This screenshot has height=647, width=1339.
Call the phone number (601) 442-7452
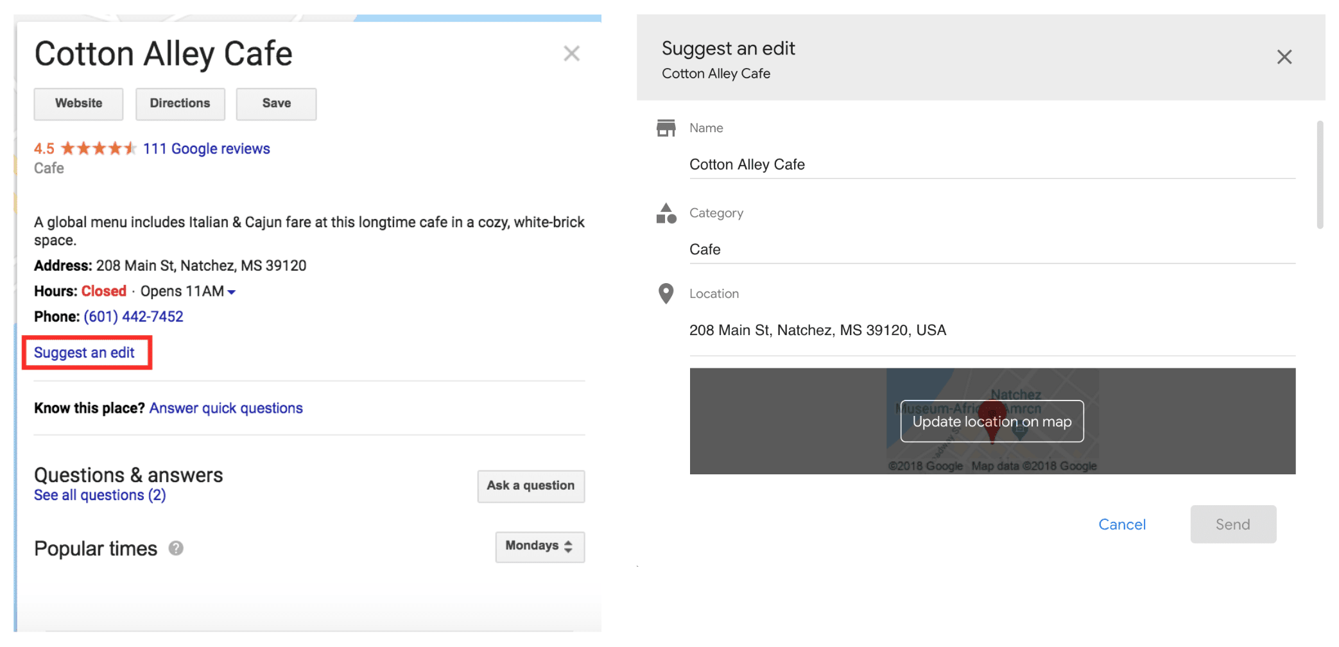pos(134,316)
